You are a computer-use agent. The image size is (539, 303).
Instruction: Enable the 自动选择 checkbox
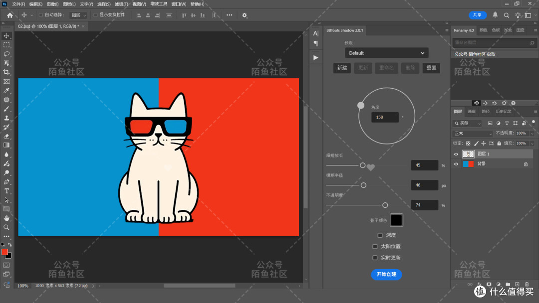pyautogui.click(x=41, y=15)
